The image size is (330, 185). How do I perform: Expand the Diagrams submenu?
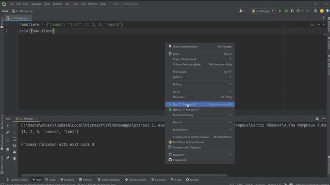coord(200,155)
